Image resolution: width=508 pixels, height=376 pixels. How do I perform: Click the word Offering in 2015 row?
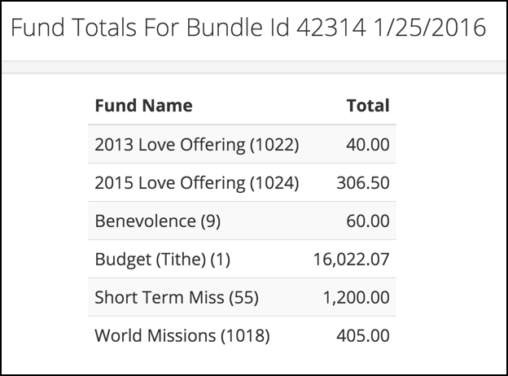[x=212, y=183]
